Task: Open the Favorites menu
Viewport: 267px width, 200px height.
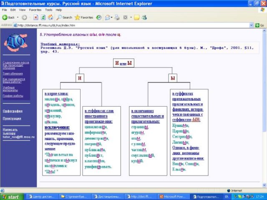Action: point(35,10)
